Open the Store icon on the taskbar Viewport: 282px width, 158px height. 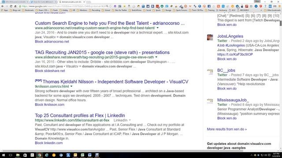coord(25,155)
